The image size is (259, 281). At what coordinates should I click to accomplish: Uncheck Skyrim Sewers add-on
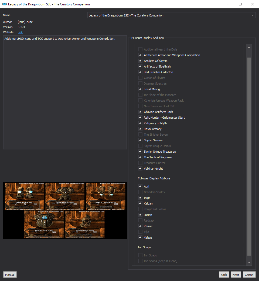click(141, 140)
